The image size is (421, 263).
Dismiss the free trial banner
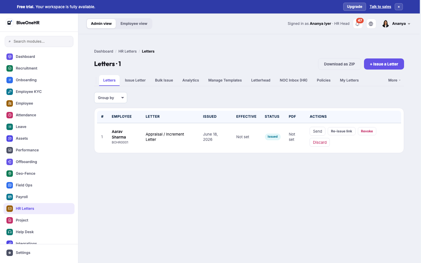coord(399,7)
